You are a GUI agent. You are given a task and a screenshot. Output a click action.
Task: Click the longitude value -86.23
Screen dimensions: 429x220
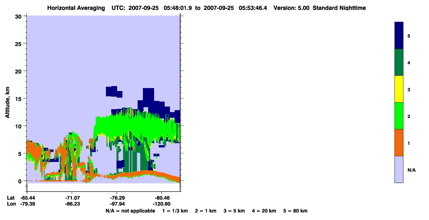tap(72, 204)
